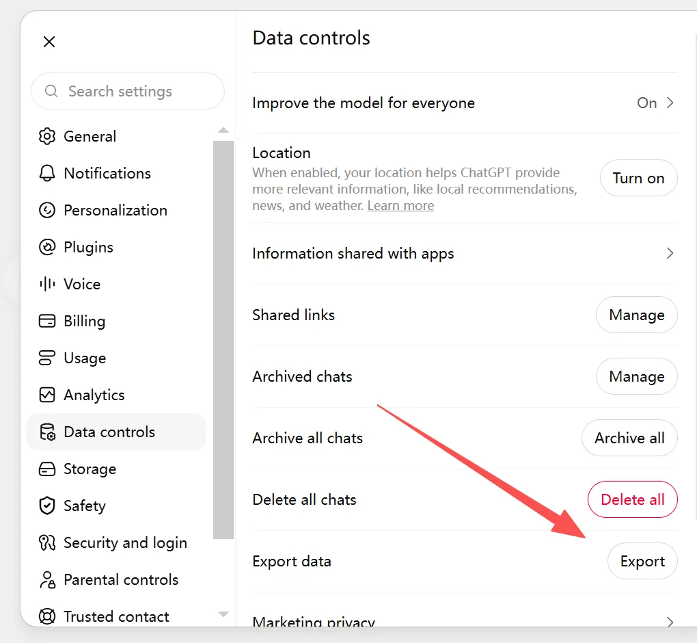
Task: Select Personalization in the sidebar
Action: tap(116, 210)
